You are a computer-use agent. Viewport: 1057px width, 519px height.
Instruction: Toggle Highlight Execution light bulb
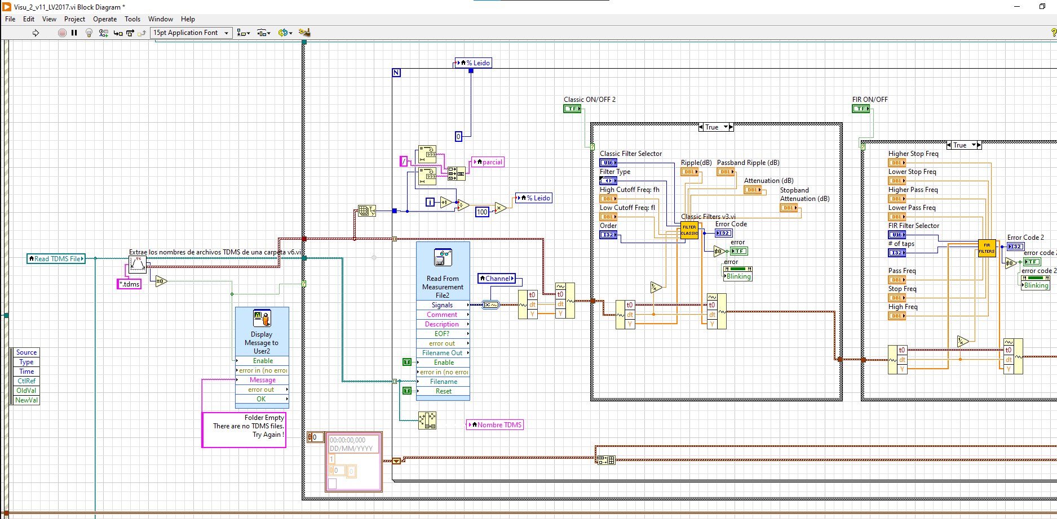(89, 33)
